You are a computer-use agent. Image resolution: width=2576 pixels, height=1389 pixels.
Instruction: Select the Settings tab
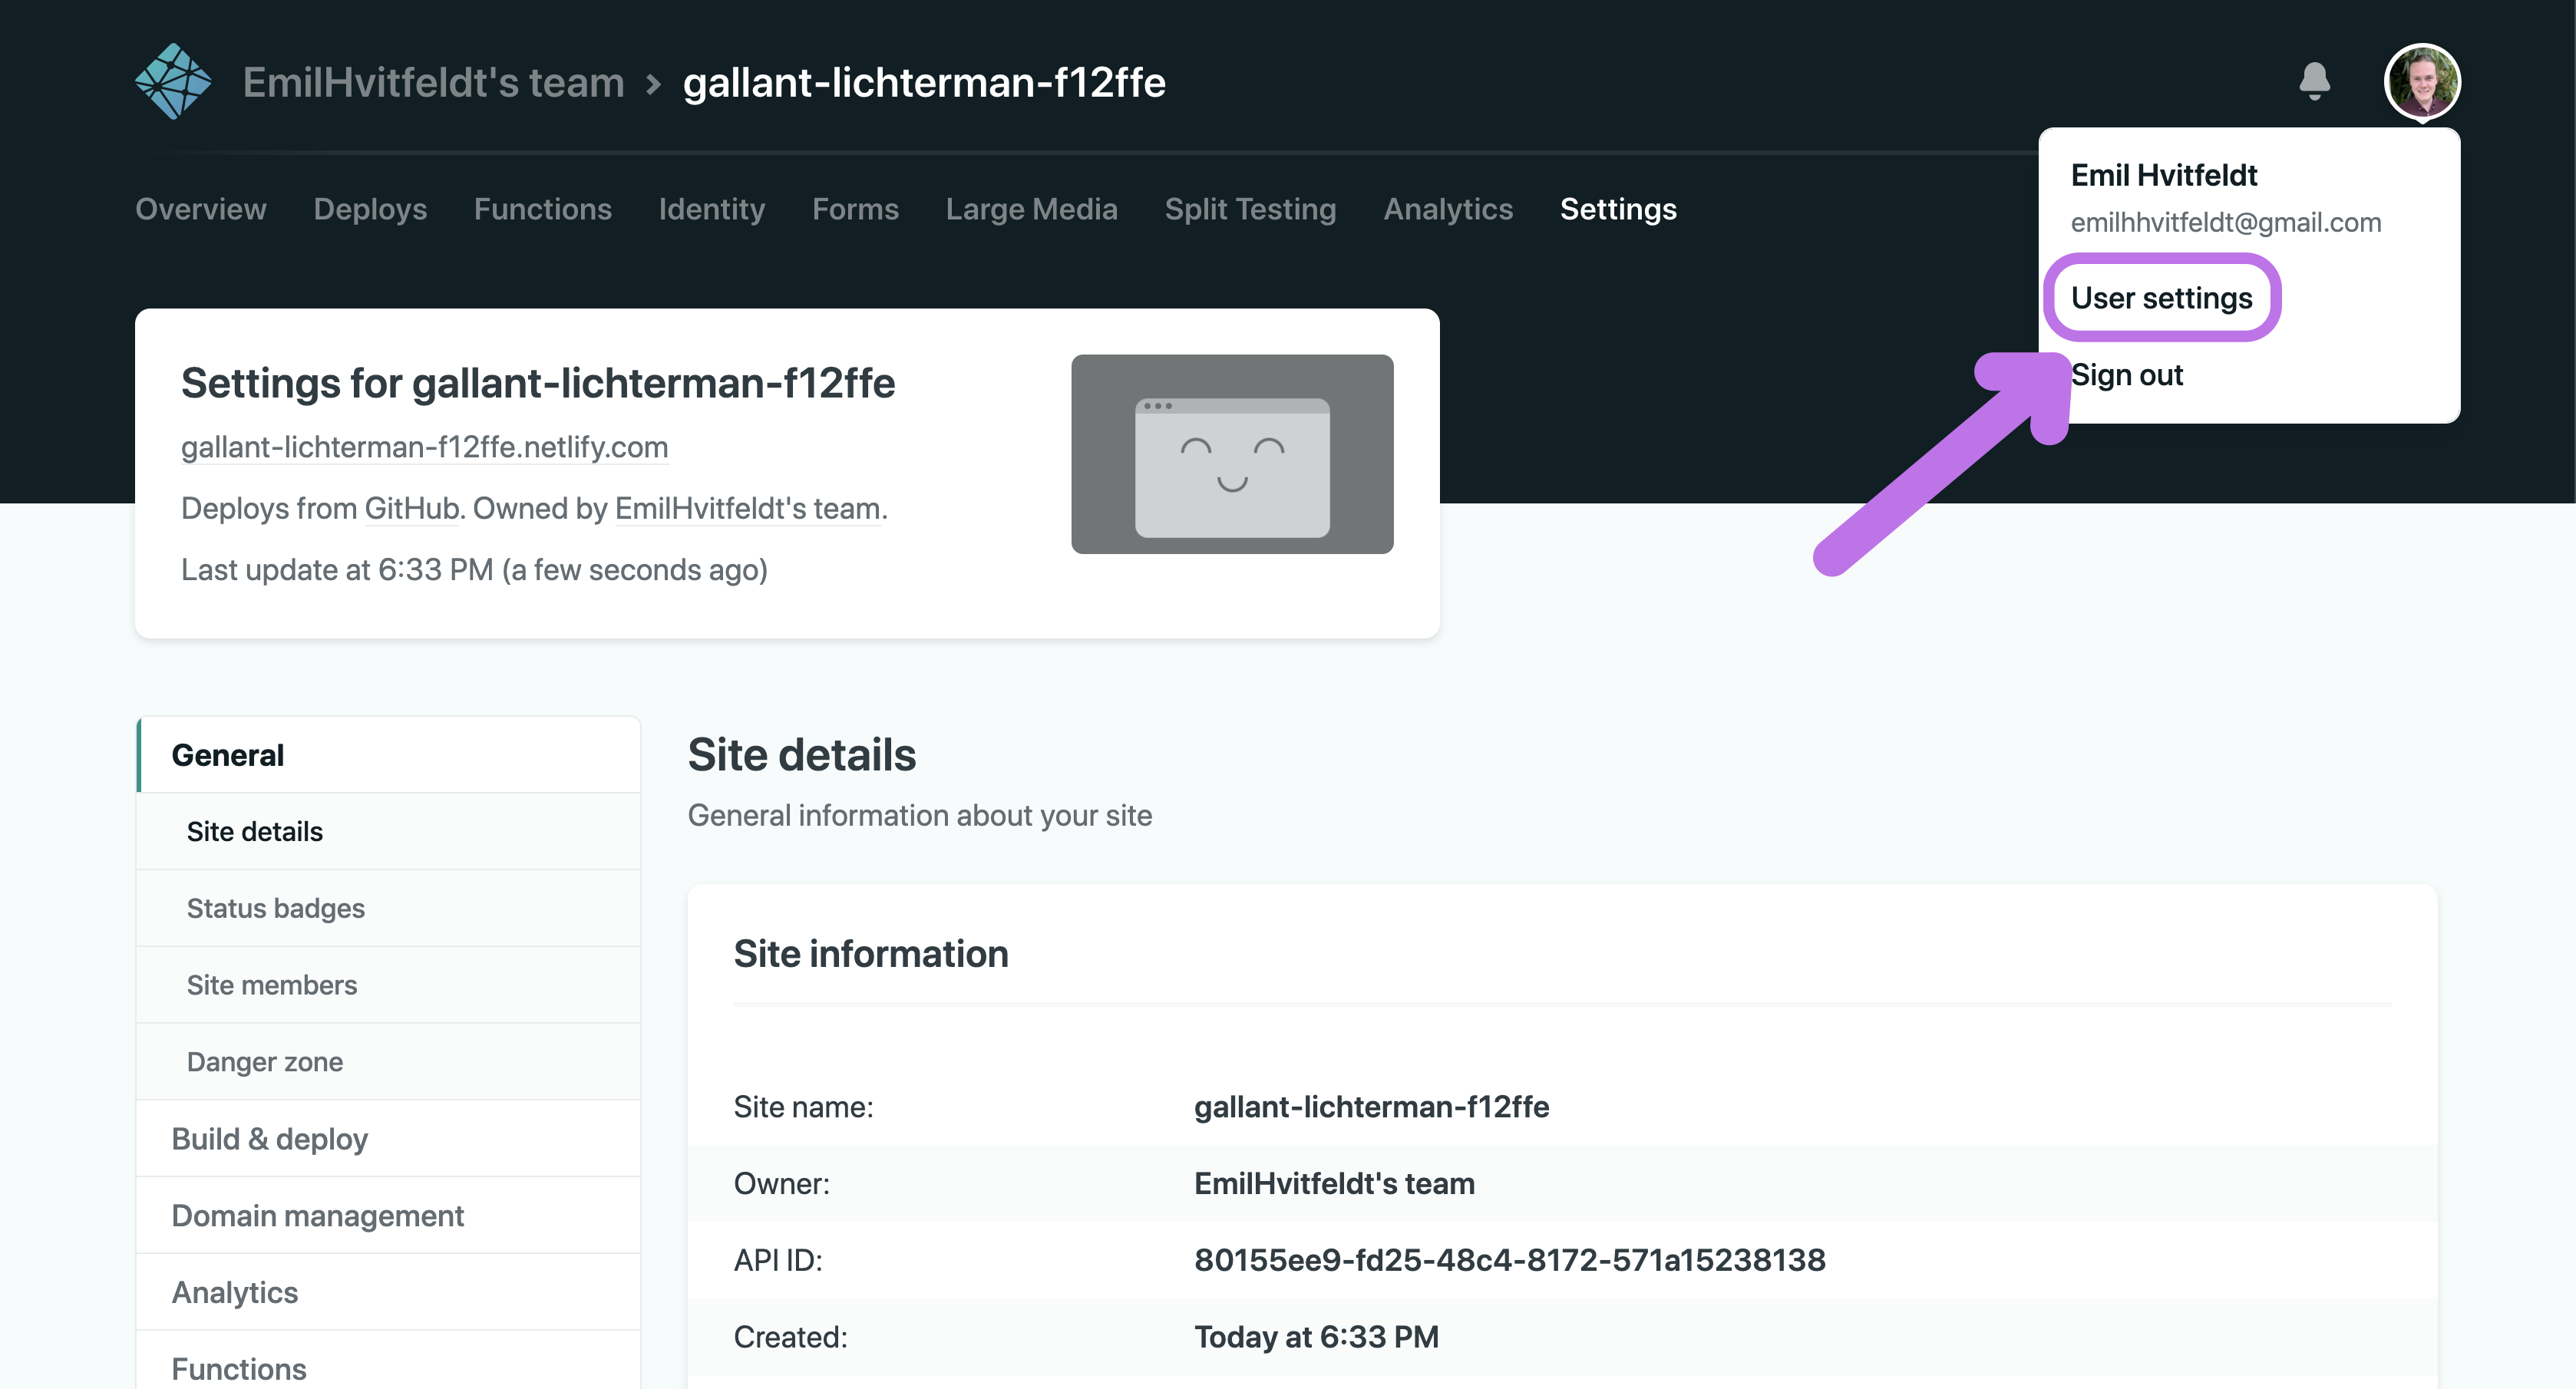click(1618, 209)
